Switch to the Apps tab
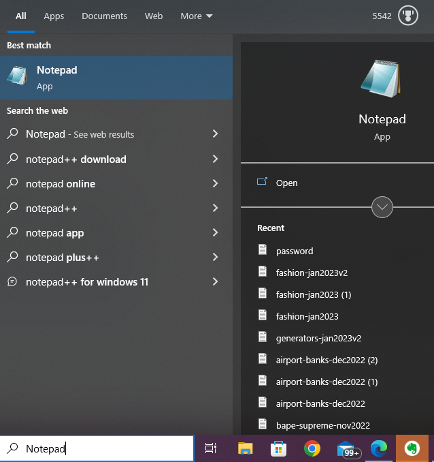The height and width of the screenshot is (462, 434). coord(54,16)
